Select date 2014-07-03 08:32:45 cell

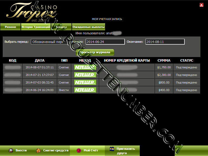[x=40, y=82]
